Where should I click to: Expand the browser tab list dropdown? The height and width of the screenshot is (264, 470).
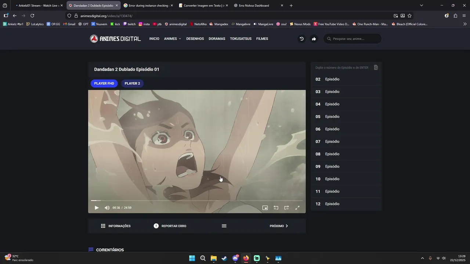[421, 5]
